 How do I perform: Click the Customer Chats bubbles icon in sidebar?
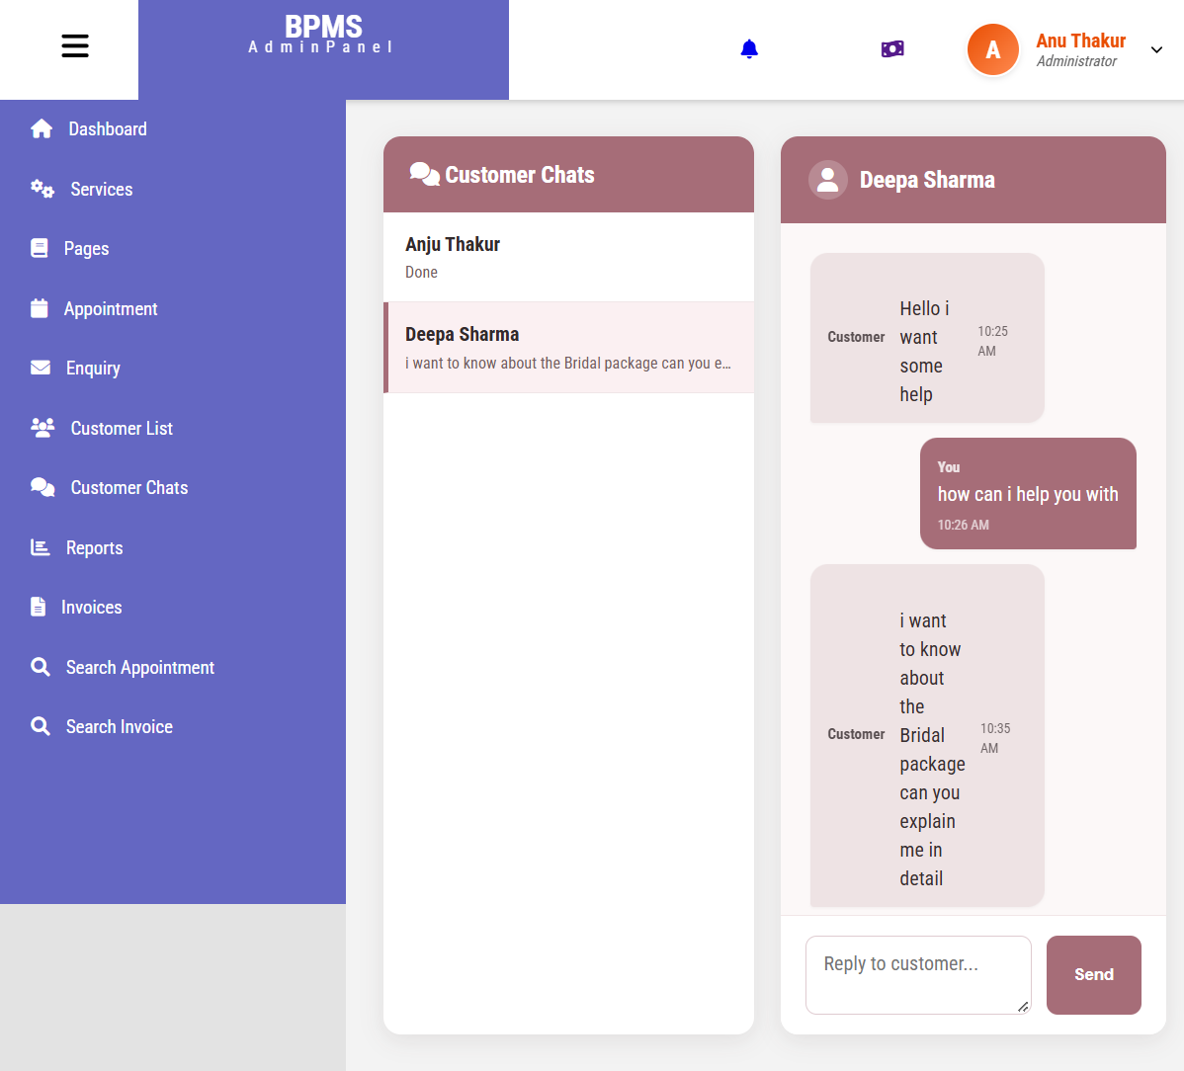click(42, 487)
